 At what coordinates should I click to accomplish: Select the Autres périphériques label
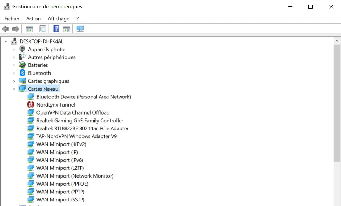(52, 57)
